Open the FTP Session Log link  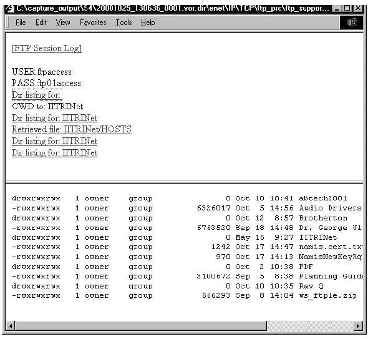tap(47, 49)
